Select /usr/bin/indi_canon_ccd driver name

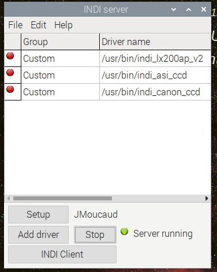[155, 92]
